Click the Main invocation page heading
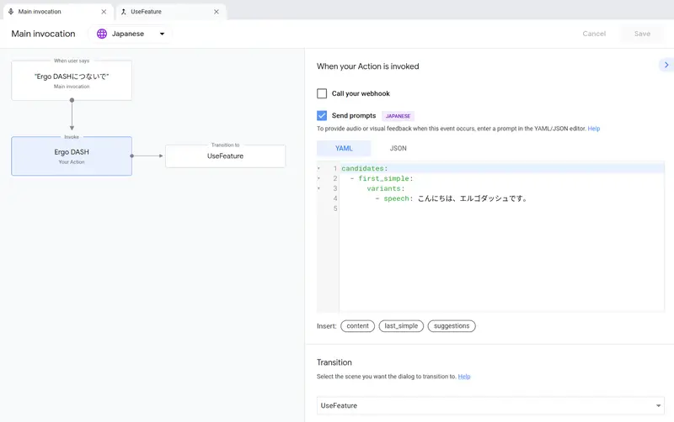Image resolution: width=674 pixels, height=422 pixels. [44, 34]
